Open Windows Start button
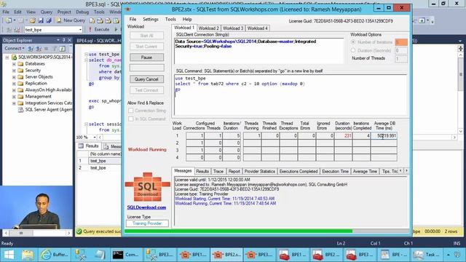 pyautogui.click(x=9, y=255)
